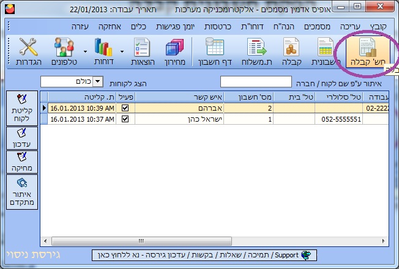Image resolution: width=399 pixels, height=269 pixels.
Task: Open the עזרה menu
Action: pyautogui.click(x=80, y=26)
